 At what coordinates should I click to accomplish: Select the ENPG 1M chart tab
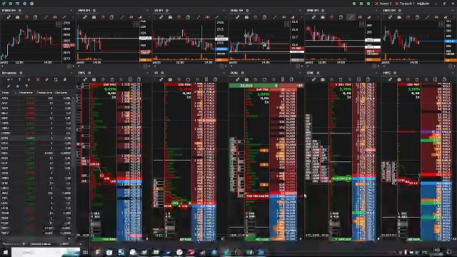coord(84,11)
